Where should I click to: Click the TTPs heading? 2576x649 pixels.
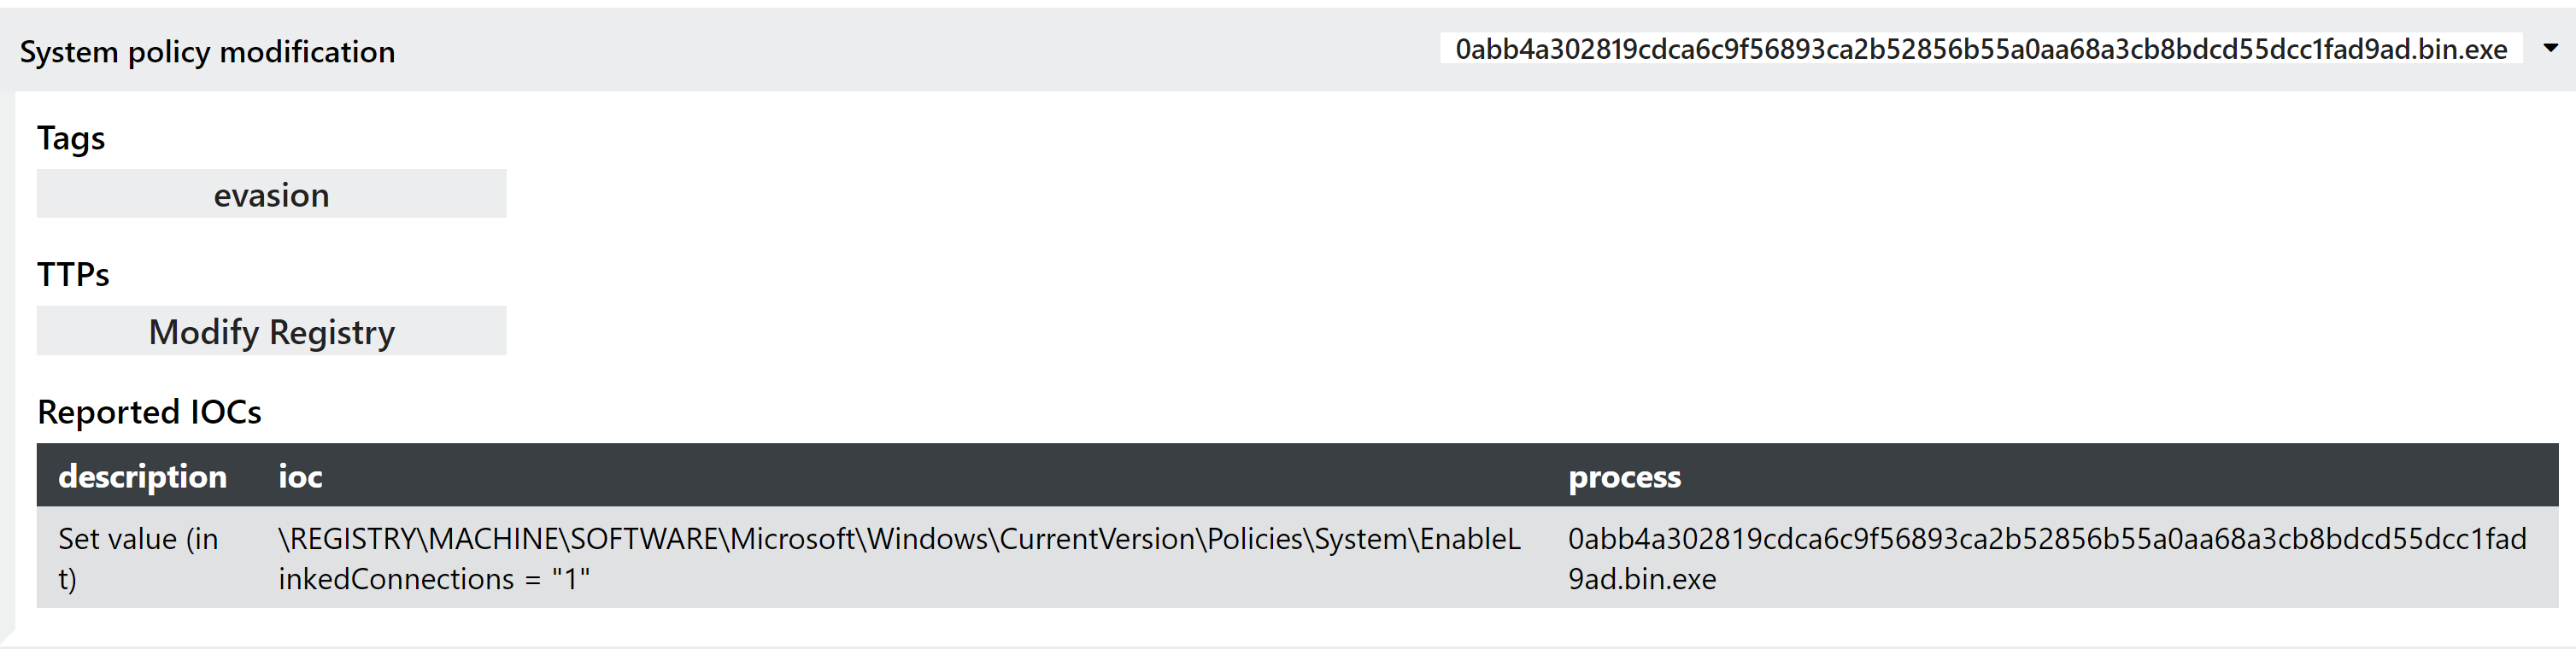(x=73, y=274)
